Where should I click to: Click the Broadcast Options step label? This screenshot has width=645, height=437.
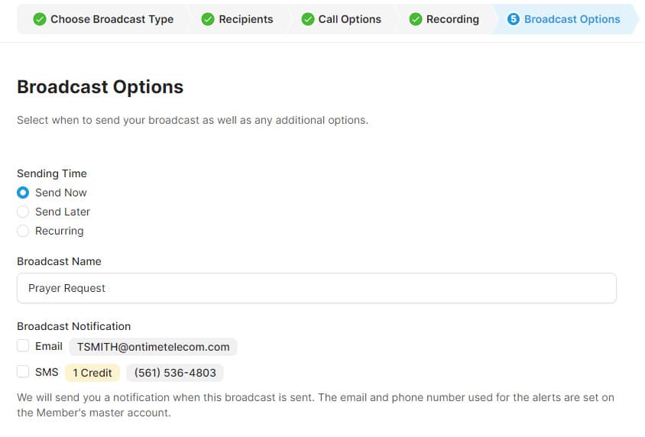point(572,19)
